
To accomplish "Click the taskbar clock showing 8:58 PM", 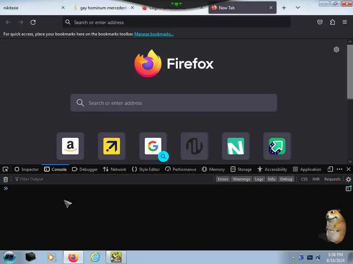I will tap(335, 257).
